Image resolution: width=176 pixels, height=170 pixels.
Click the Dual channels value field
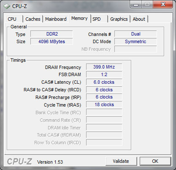coord(135,34)
